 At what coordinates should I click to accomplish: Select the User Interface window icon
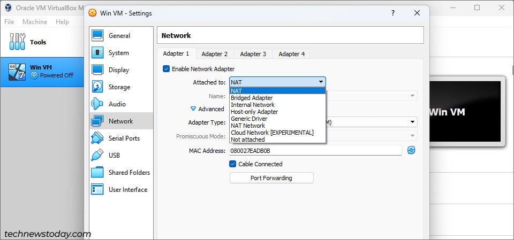click(97, 189)
